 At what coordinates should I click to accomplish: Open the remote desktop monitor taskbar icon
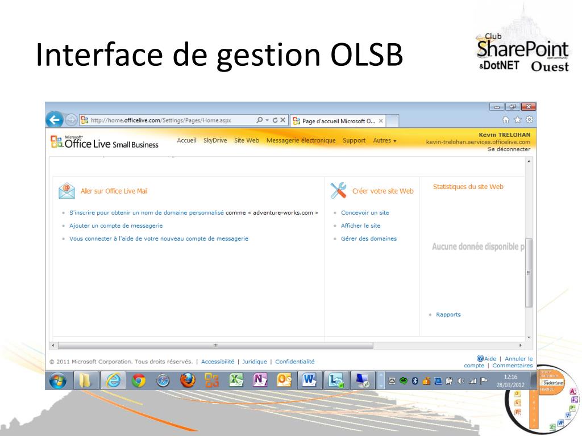coord(363,380)
